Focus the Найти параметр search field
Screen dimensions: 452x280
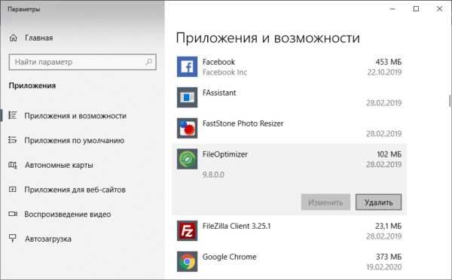point(83,62)
